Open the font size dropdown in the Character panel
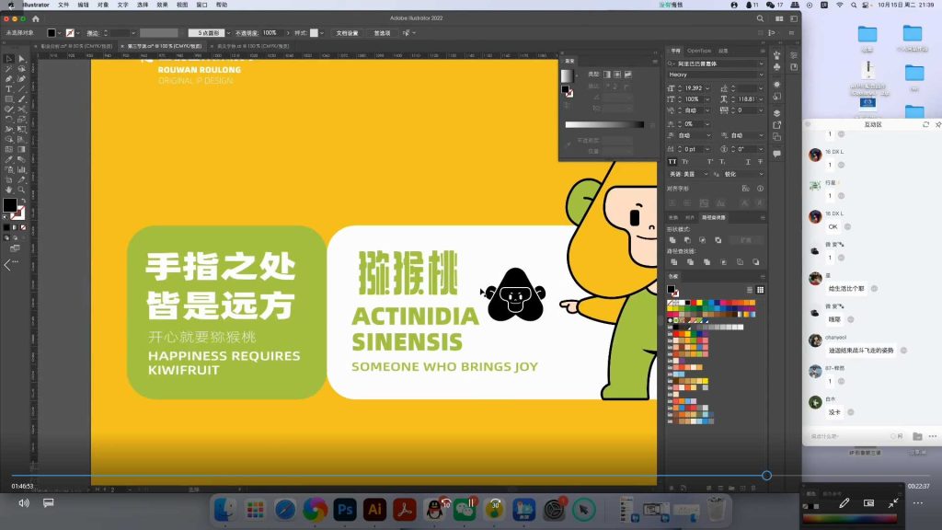The height and width of the screenshot is (530, 942). (706, 87)
